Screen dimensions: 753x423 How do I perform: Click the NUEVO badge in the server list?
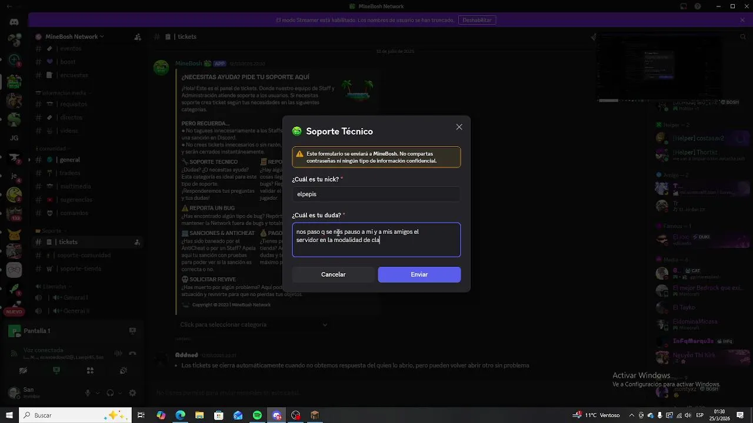point(14,312)
